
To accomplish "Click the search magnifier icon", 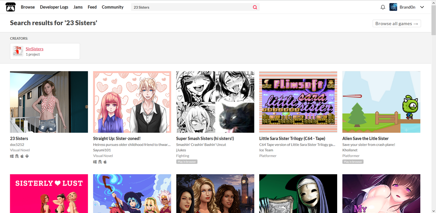I will (255, 7).
